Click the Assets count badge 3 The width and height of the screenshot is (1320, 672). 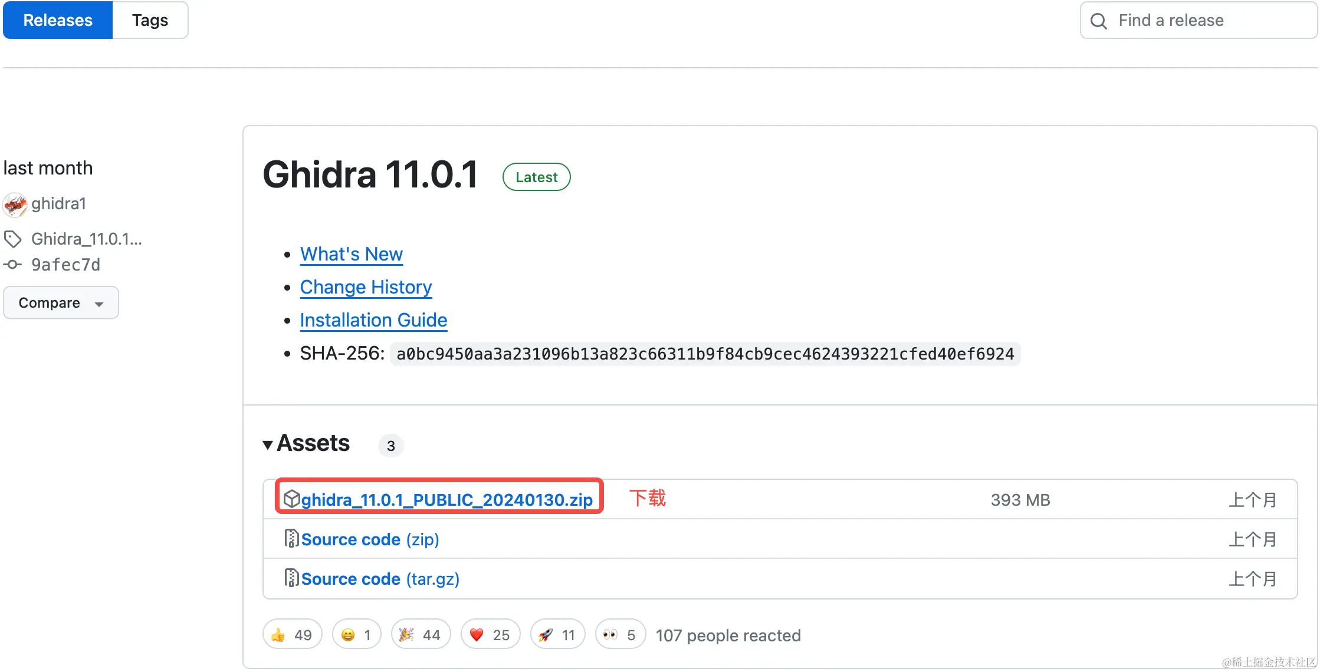tap(391, 446)
